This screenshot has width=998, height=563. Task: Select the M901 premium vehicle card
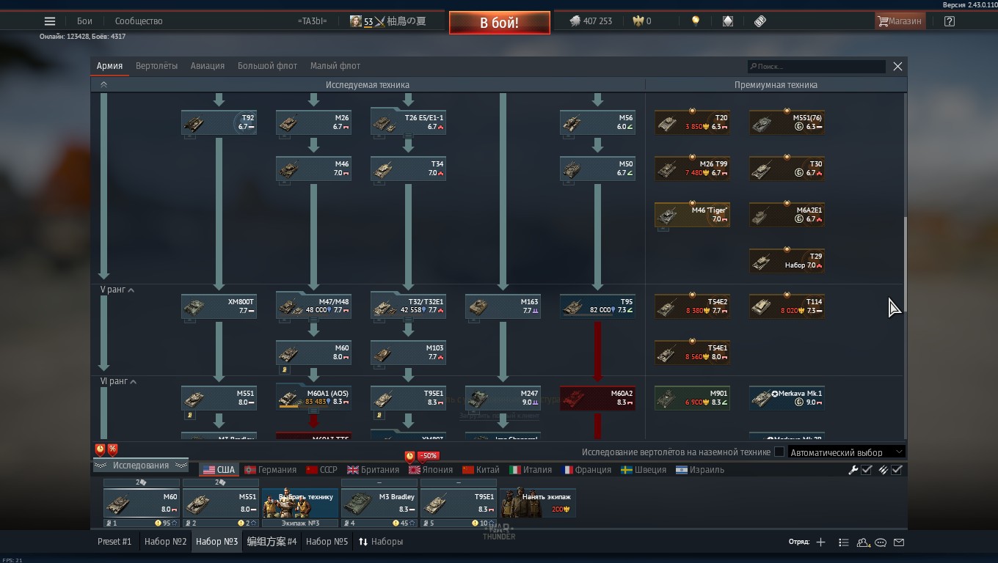point(692,398)
